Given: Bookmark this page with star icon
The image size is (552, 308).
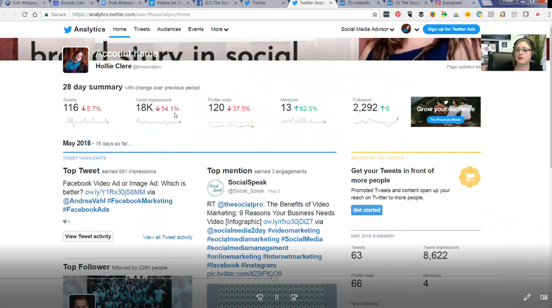Looking at the screenshot, I should coord(375,14).
